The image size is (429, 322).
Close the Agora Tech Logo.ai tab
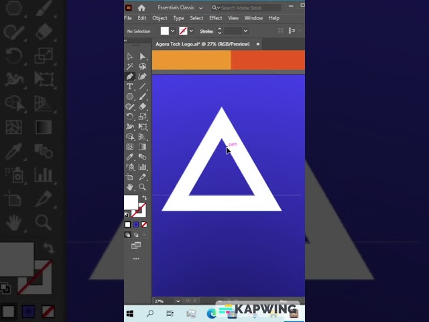coord(257,44)
